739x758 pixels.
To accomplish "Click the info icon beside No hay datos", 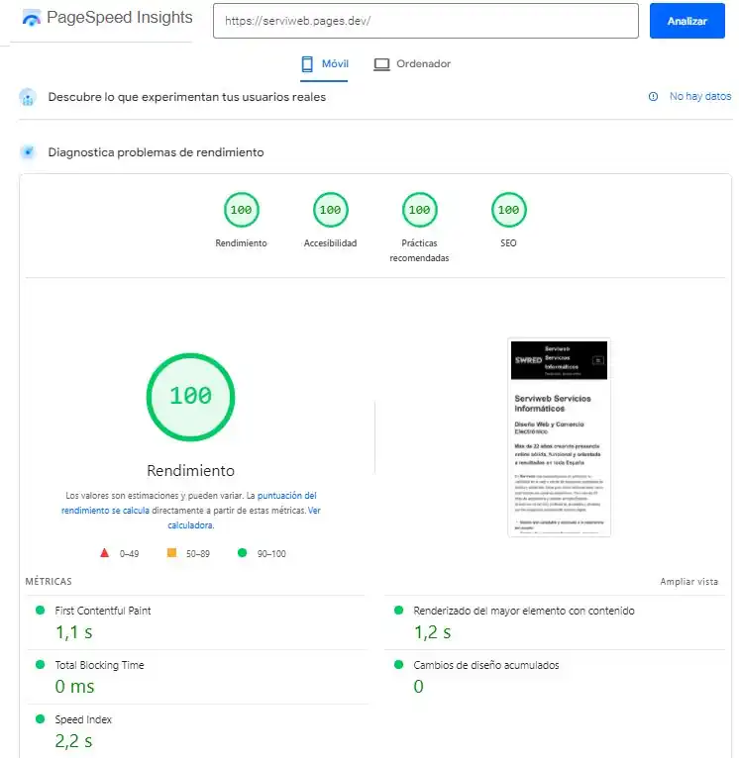I will point(653,97).
